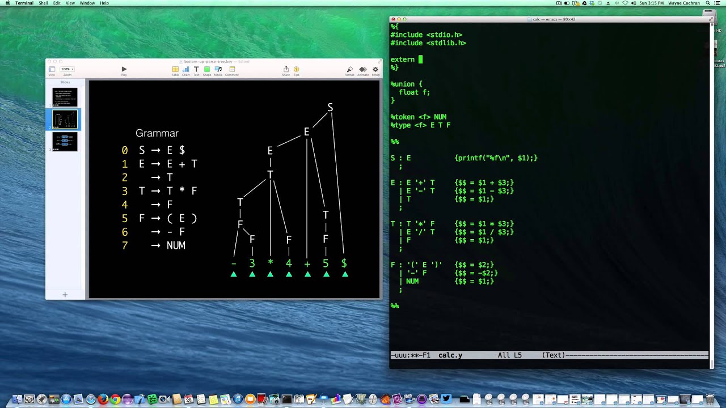Viewport: 726px width, 408px height.
Task: Open the View menu in menu bar
Action: click(x=70, y=3)
